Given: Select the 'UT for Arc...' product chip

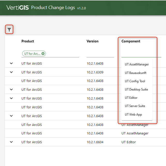Looking at the screenshot, I should coord(34,54).
